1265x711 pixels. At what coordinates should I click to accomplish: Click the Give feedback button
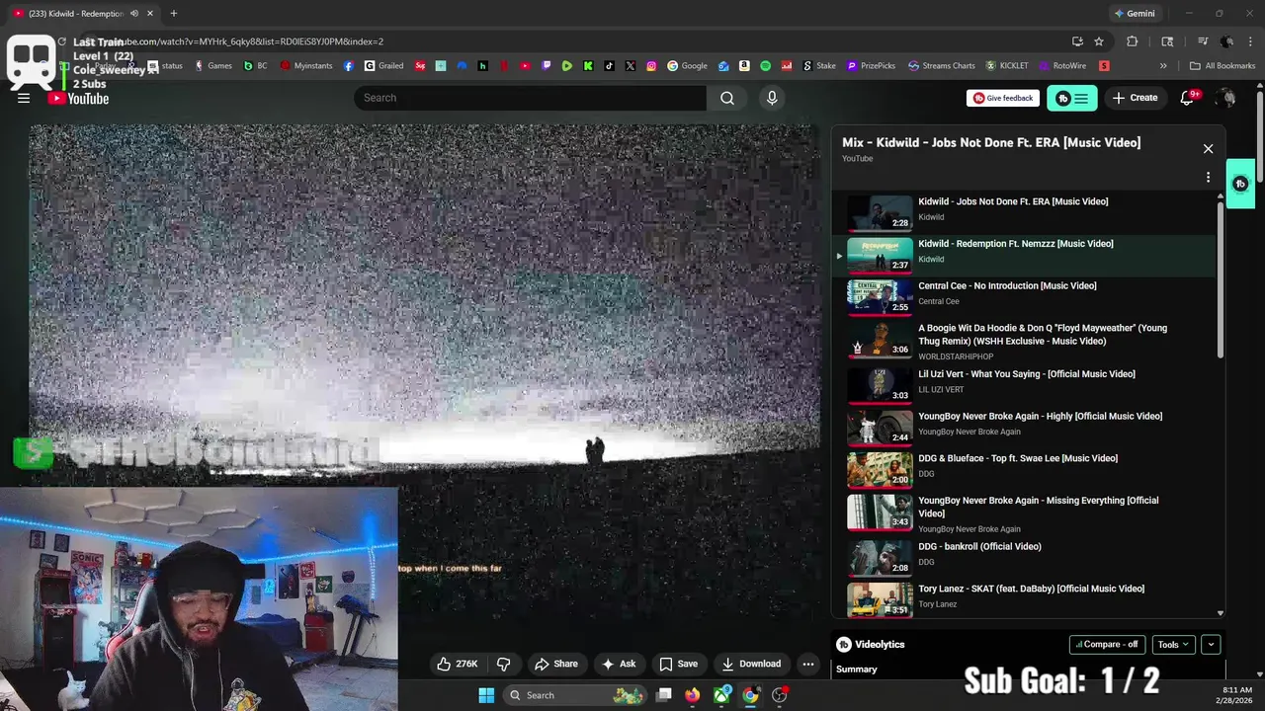coord(1002,98)
